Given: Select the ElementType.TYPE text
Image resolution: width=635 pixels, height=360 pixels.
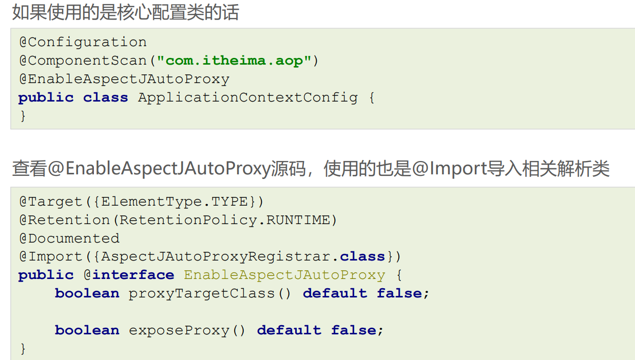Looking at the screenshot, I should pos(175,202).
